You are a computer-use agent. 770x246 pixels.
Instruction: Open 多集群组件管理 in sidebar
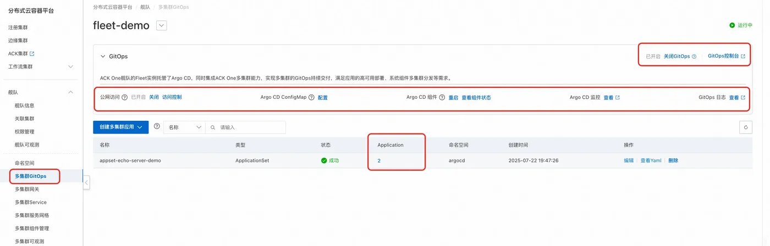(32, 228)
